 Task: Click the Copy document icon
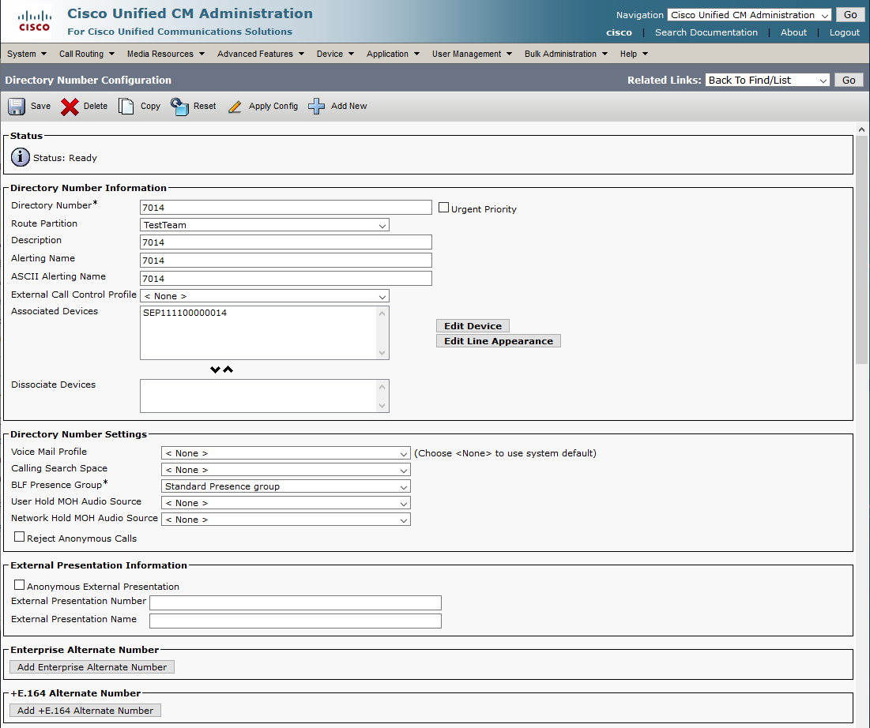126,107
